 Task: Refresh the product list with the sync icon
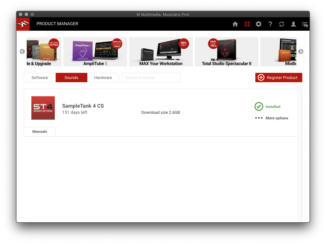(281, 24)
